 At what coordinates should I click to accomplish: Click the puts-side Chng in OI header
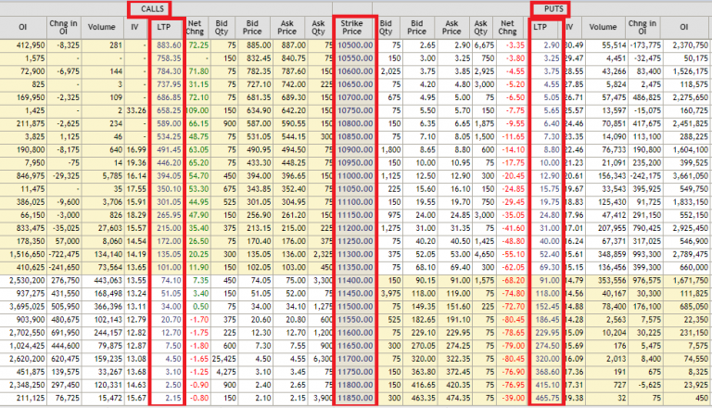point(642,27)
